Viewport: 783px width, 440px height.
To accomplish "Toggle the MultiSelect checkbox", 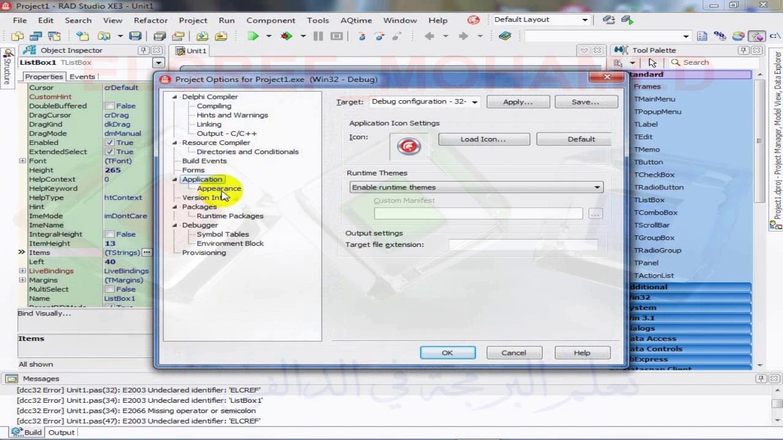I will [x=109, y=289].
